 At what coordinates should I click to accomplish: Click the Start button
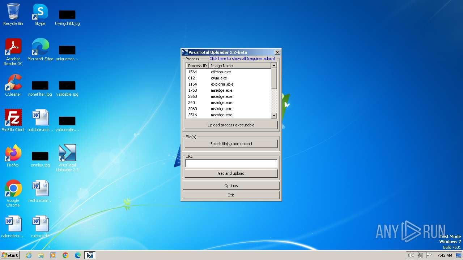tap(10, 255)
